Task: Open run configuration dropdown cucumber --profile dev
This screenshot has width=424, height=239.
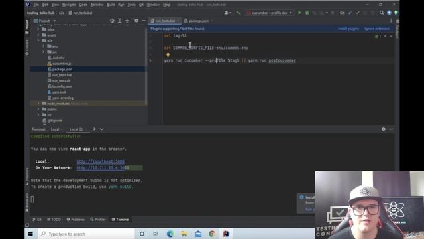Action: 270,13
